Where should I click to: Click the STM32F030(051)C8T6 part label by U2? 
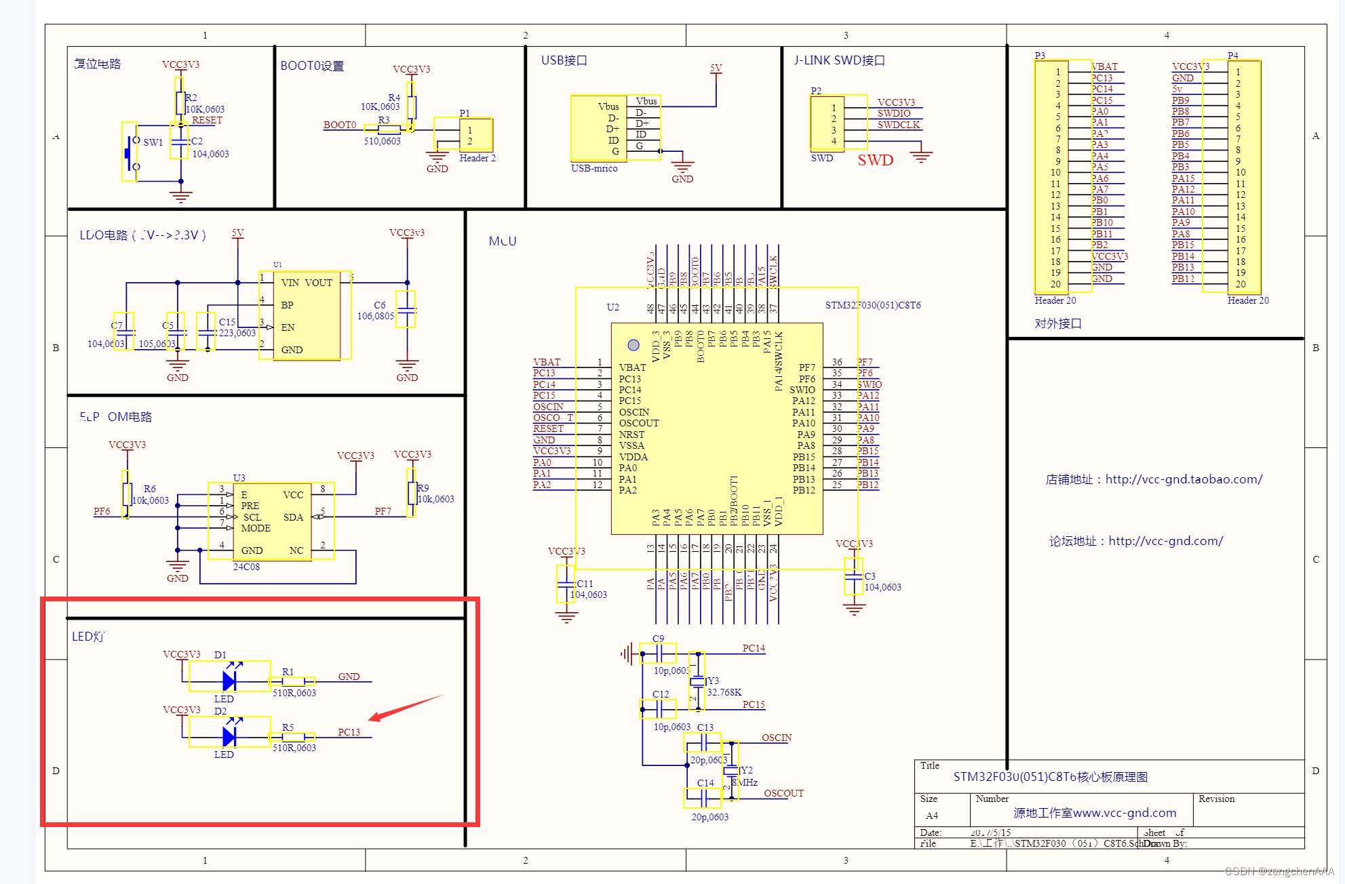coord(873,305)
